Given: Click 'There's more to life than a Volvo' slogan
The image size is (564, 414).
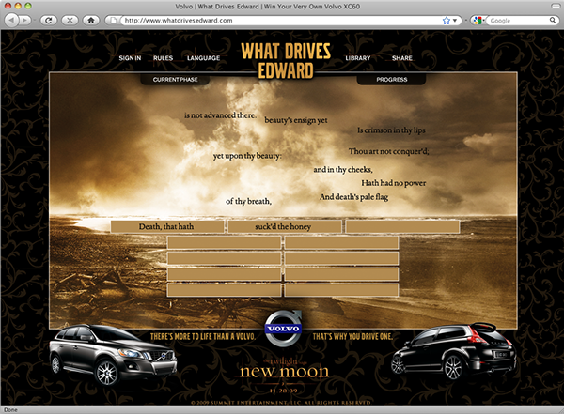Looking at the screenshot, I should [203, 337].
